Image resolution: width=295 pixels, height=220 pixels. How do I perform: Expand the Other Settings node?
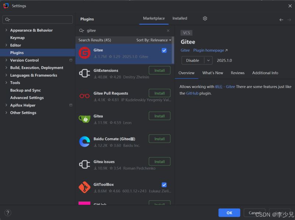click(x=6, y=113)
